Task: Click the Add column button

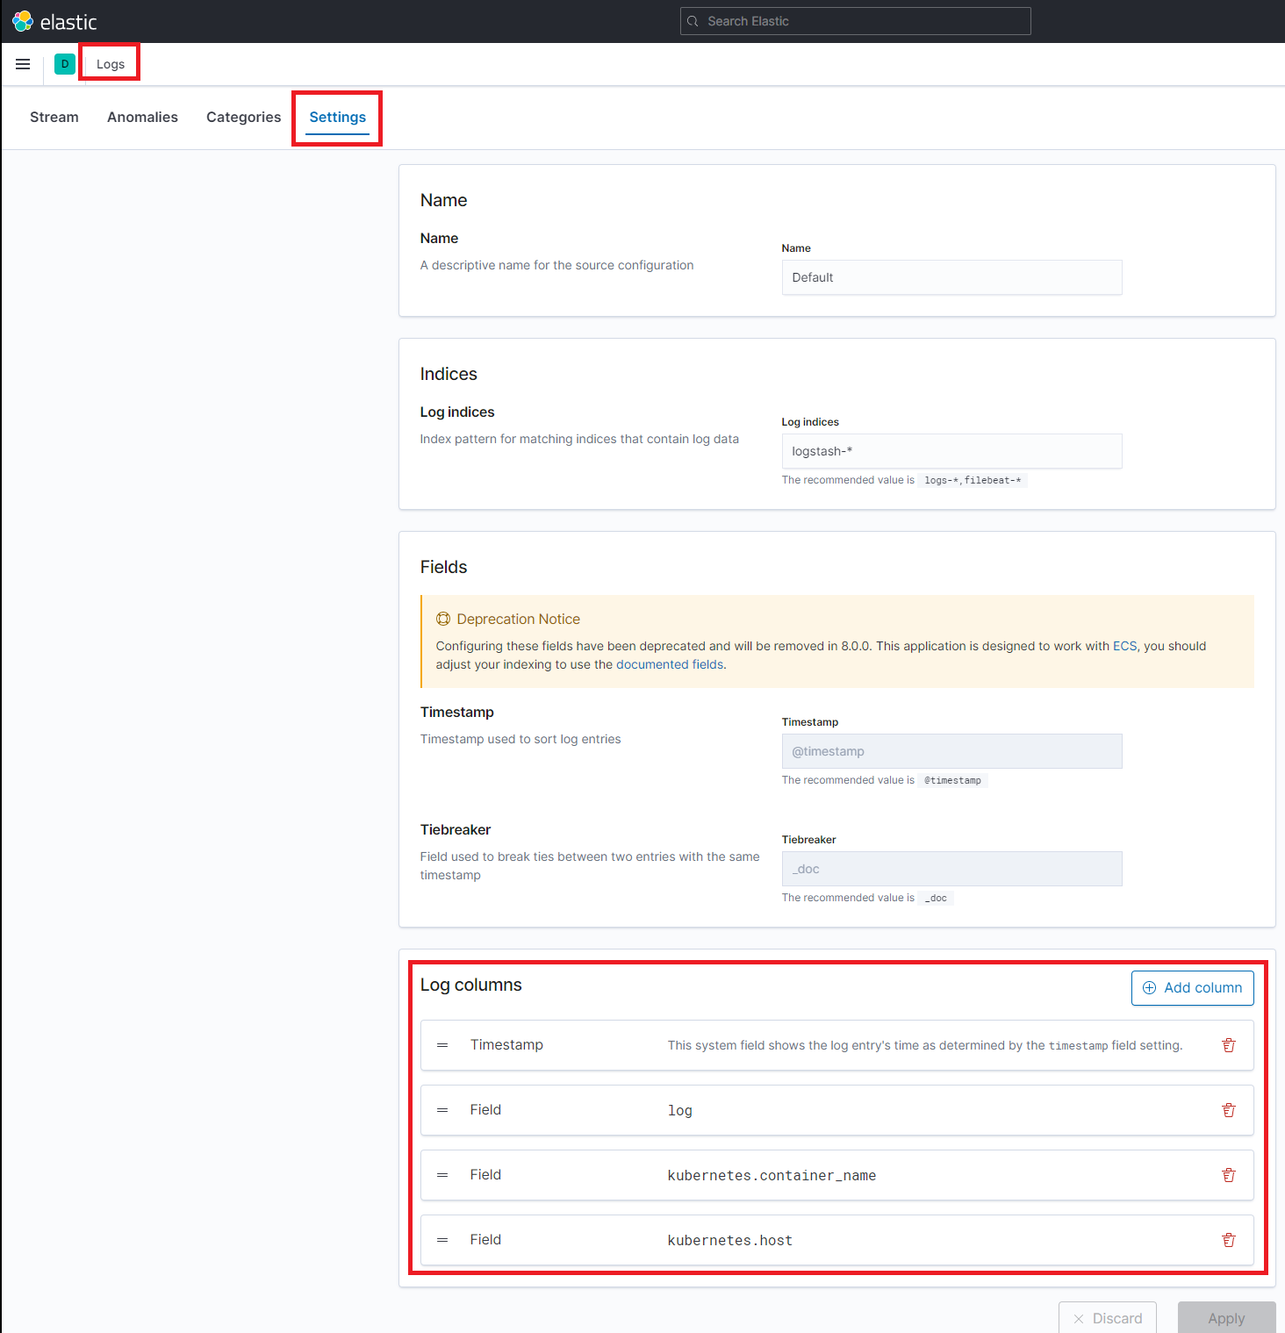Action: click(x=1192, y=988)
